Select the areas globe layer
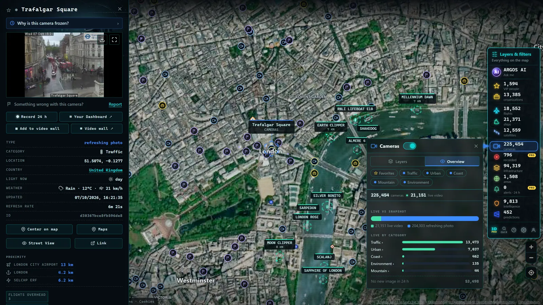This screenshot has height=305, width=543. click(497, 179)
